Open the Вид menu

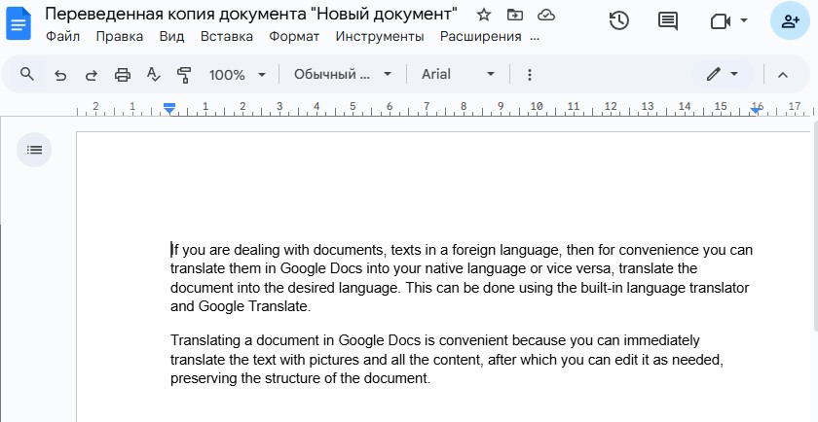(171, 37)
